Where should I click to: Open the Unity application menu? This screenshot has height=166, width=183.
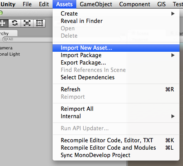(x=8, y=4)
